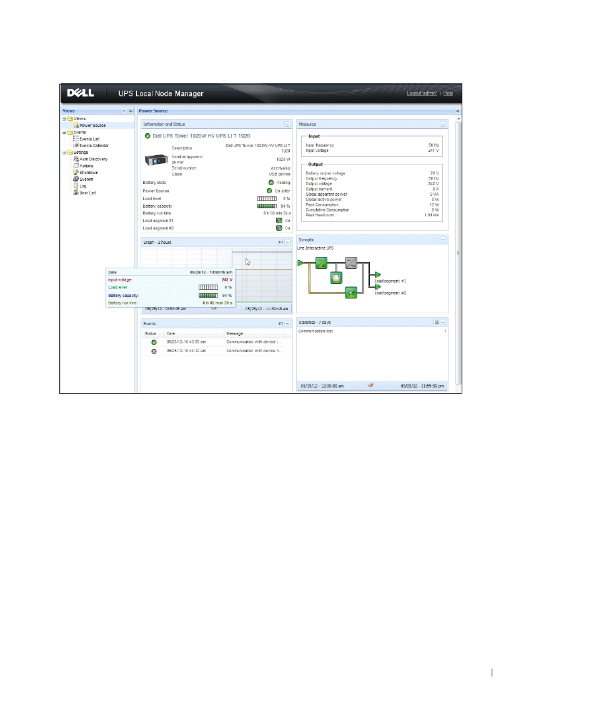Click the User List people icon
Screen dimensions: 596x716
pos(76,192)
